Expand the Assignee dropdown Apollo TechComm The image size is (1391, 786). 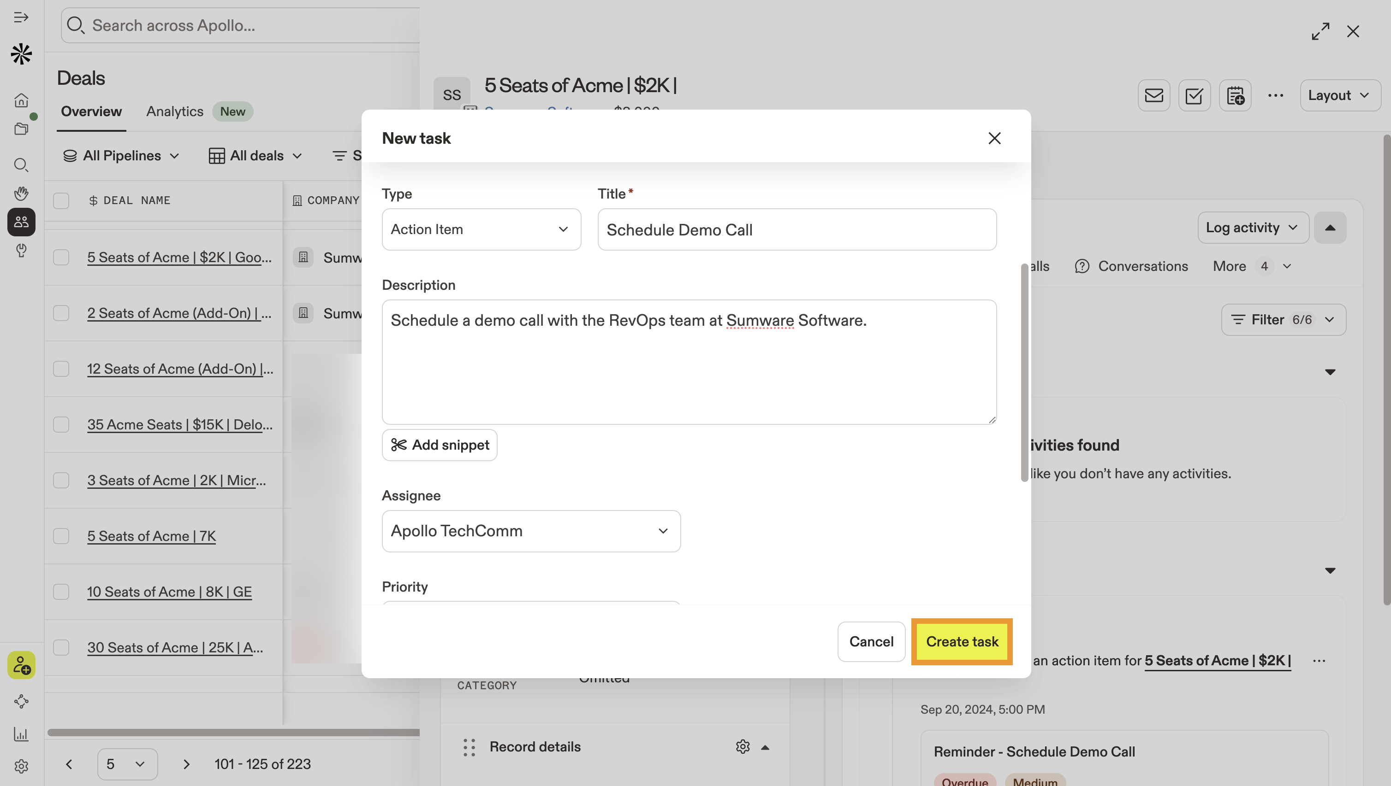531,531
